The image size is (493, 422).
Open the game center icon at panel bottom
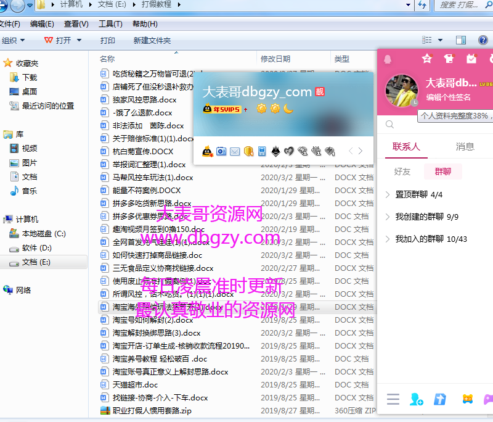tap(468, 399)
